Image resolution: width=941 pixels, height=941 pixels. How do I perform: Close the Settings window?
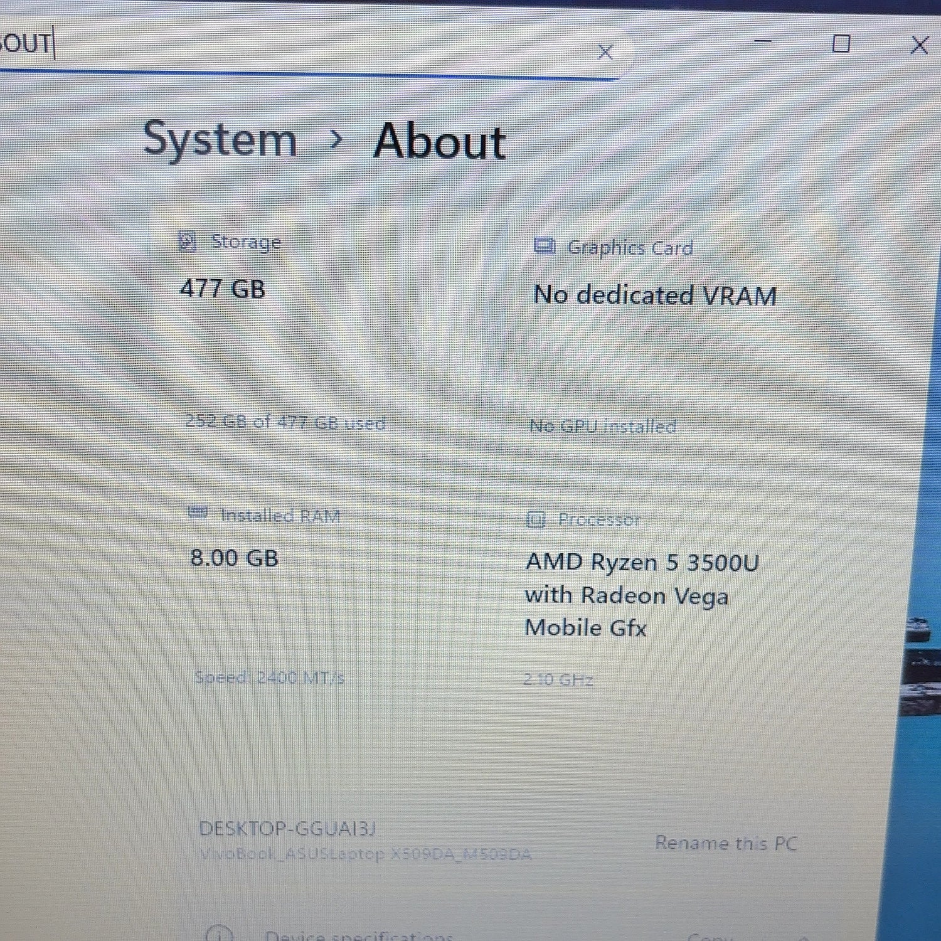[919, 45]
